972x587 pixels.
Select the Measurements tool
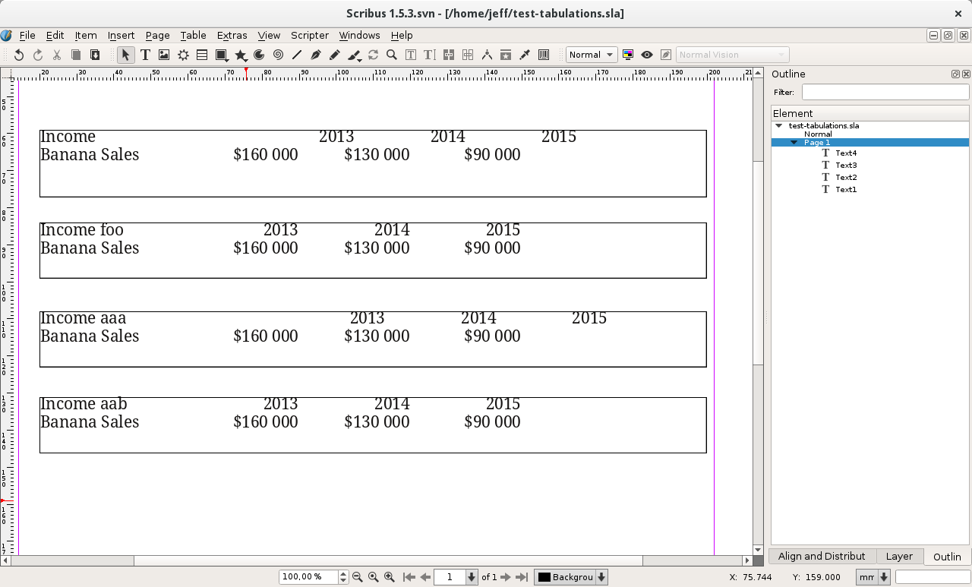pos(487,55)
